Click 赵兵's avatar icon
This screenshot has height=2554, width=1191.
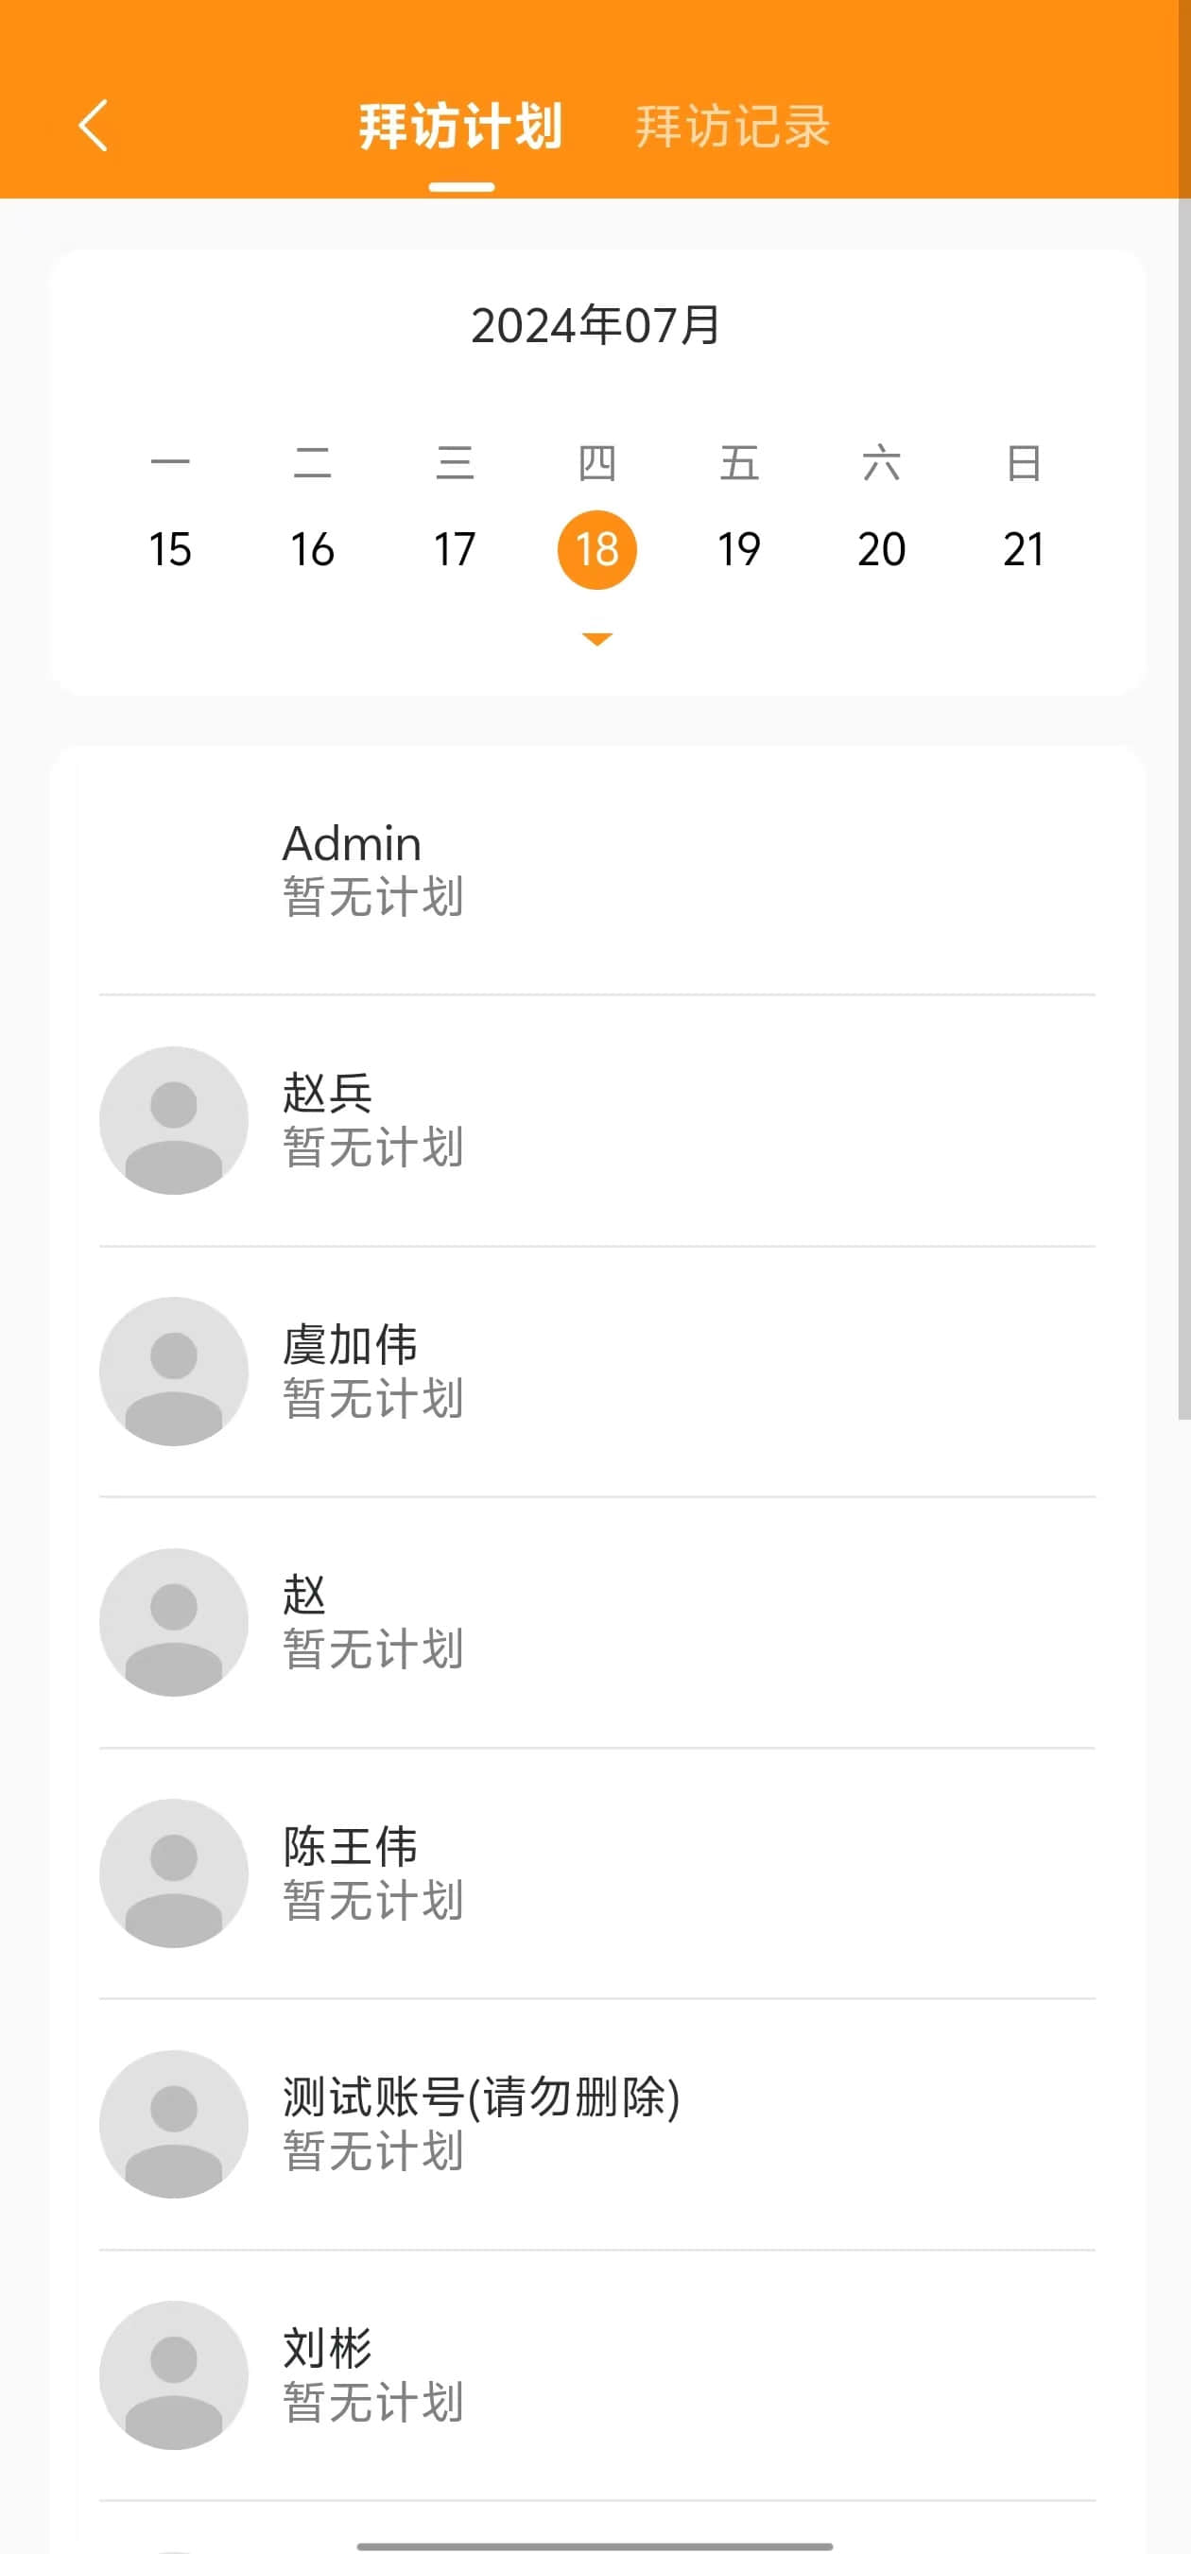pyautogui.click(x=174, y=1120)
